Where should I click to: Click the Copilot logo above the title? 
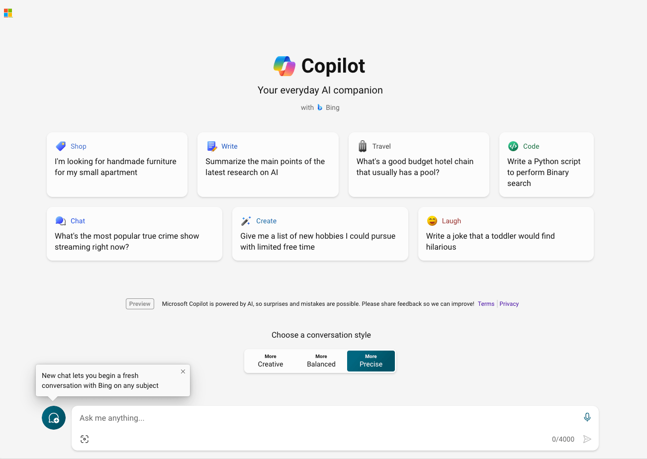click(284, 65)
